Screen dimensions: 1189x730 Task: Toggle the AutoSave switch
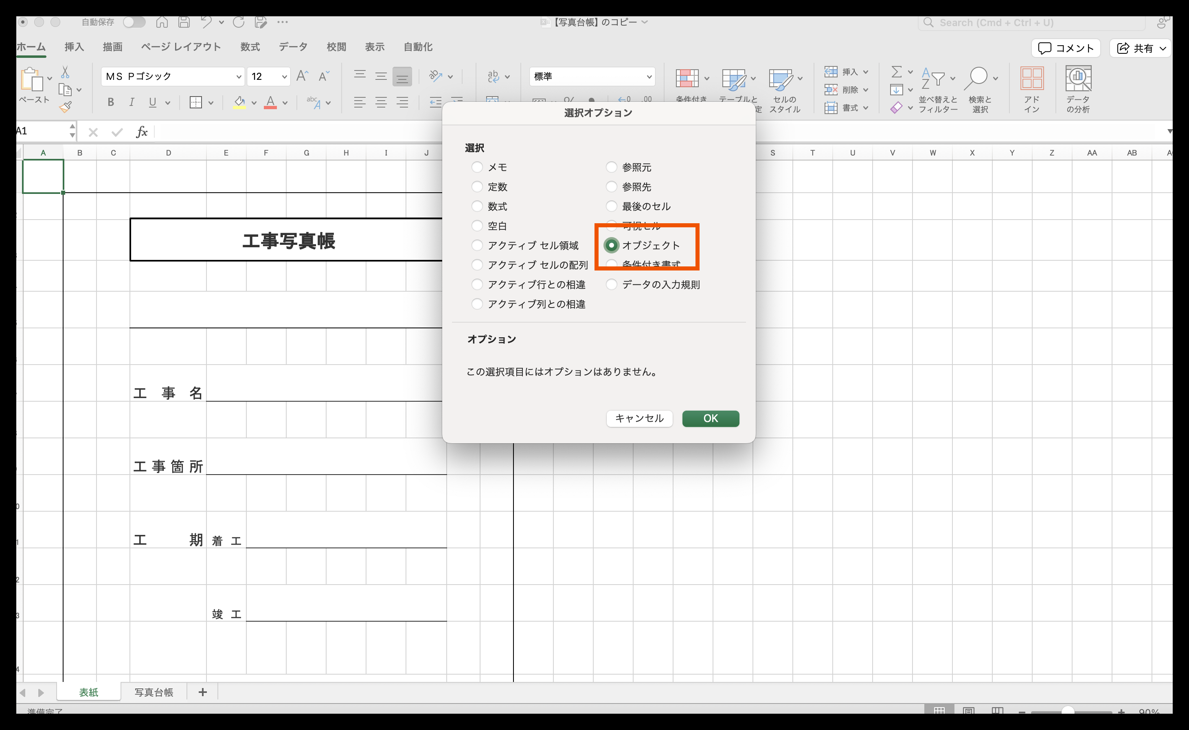134,22
